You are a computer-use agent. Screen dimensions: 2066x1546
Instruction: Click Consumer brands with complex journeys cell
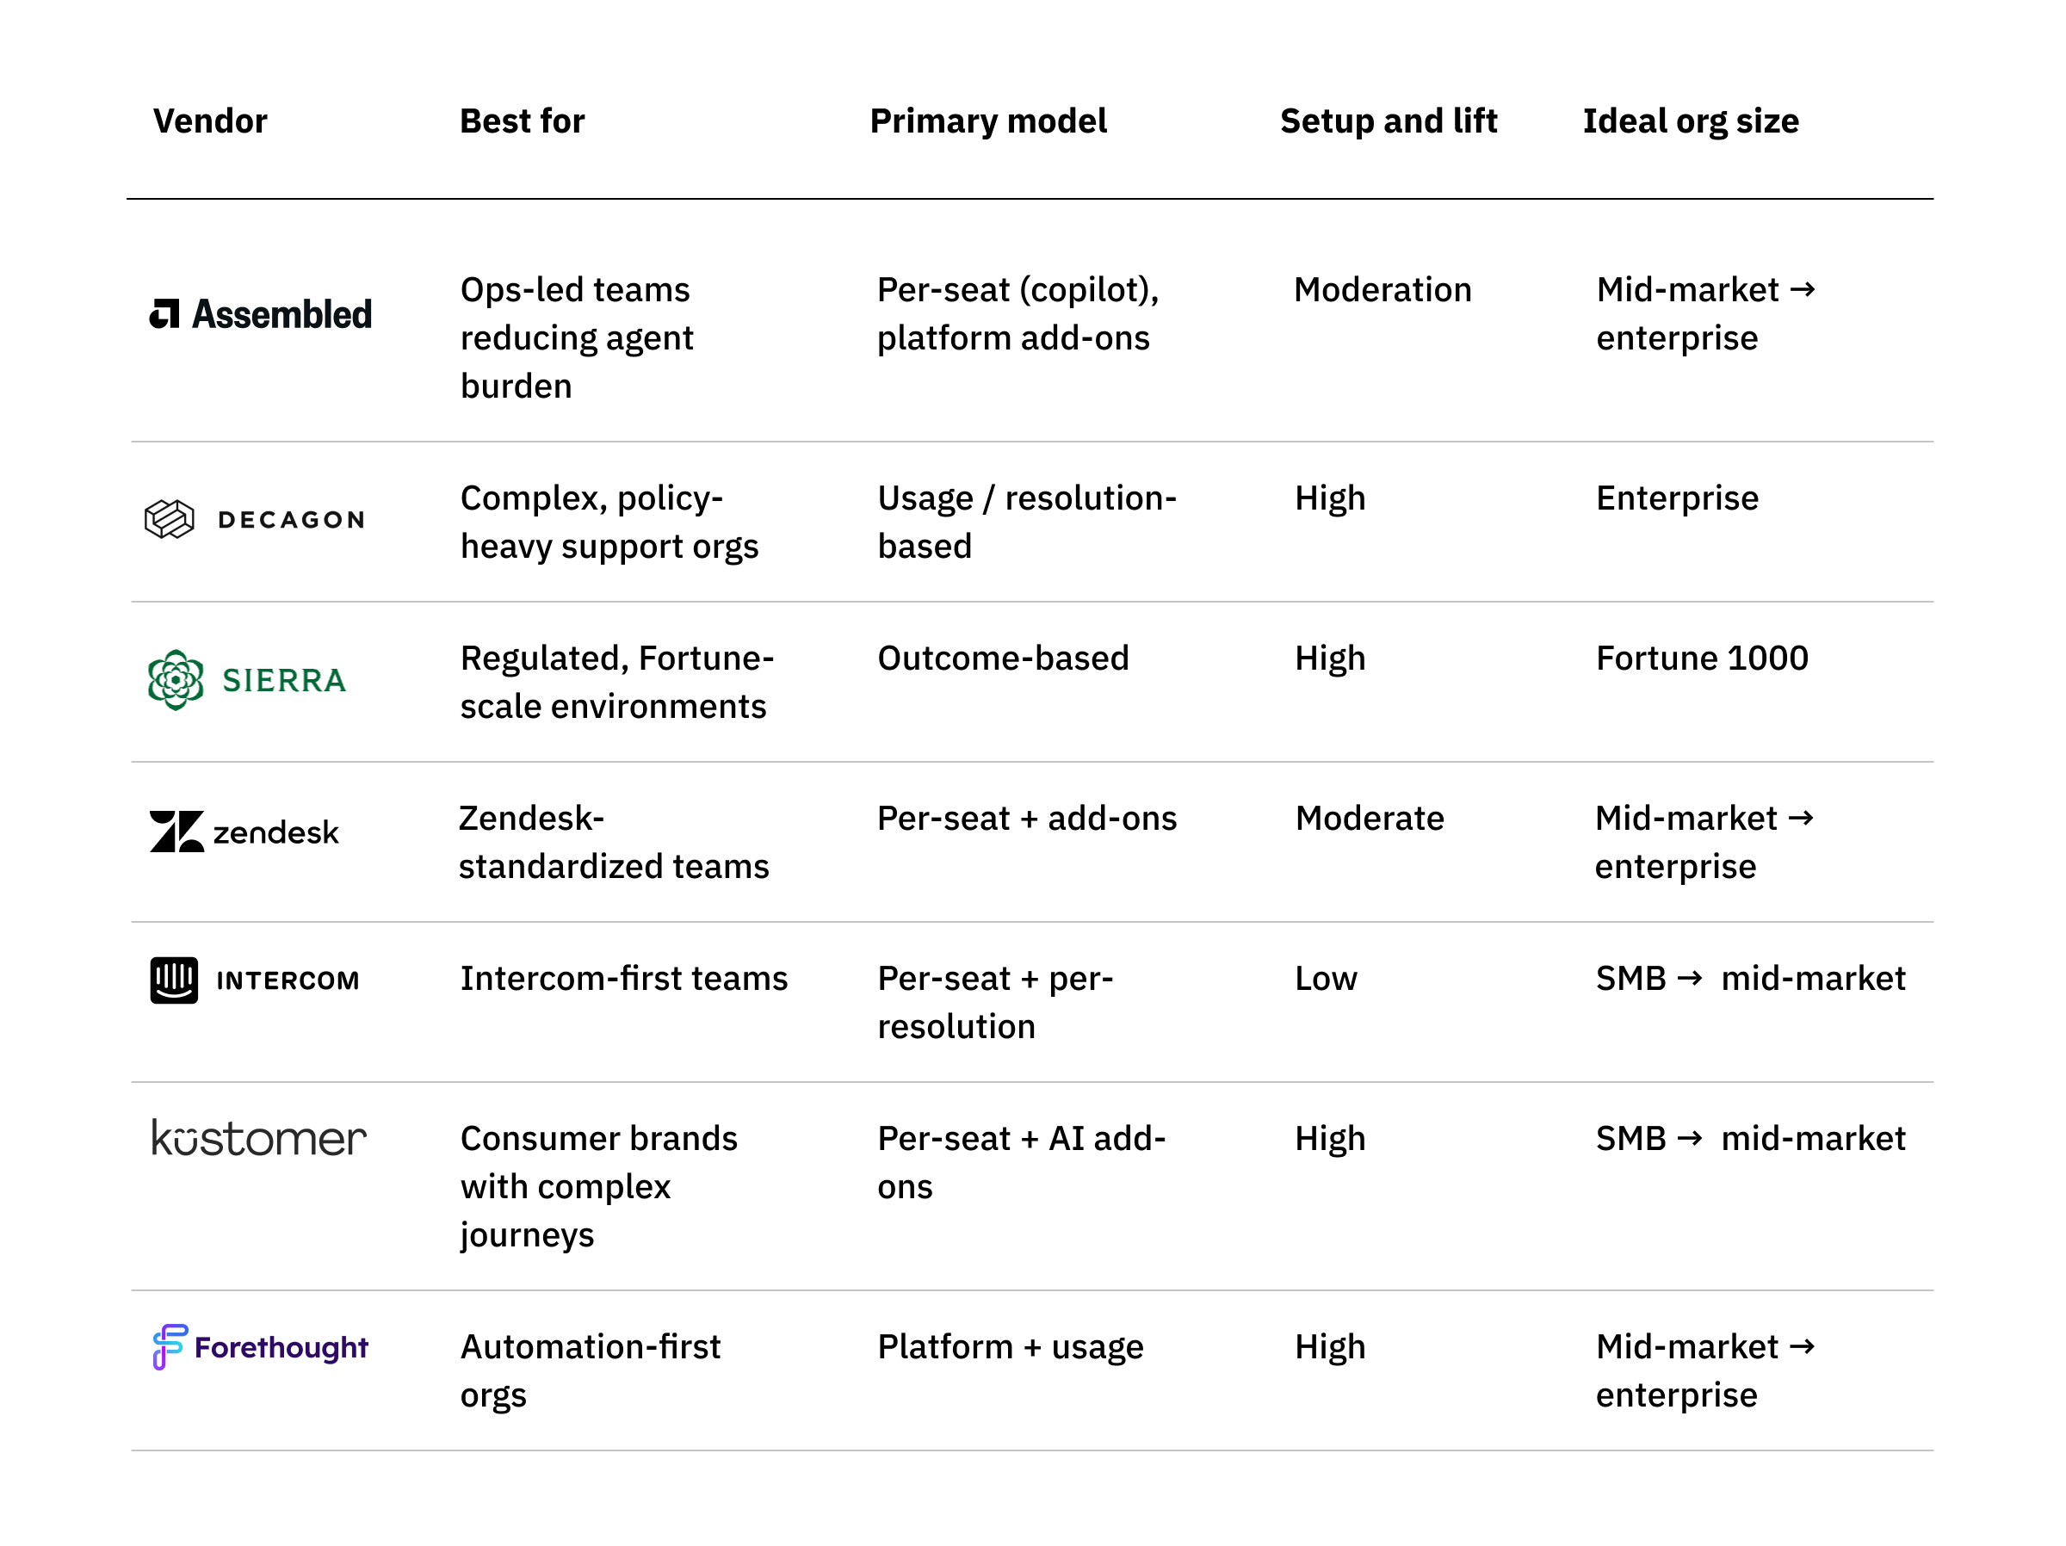tap(598, 1185)
